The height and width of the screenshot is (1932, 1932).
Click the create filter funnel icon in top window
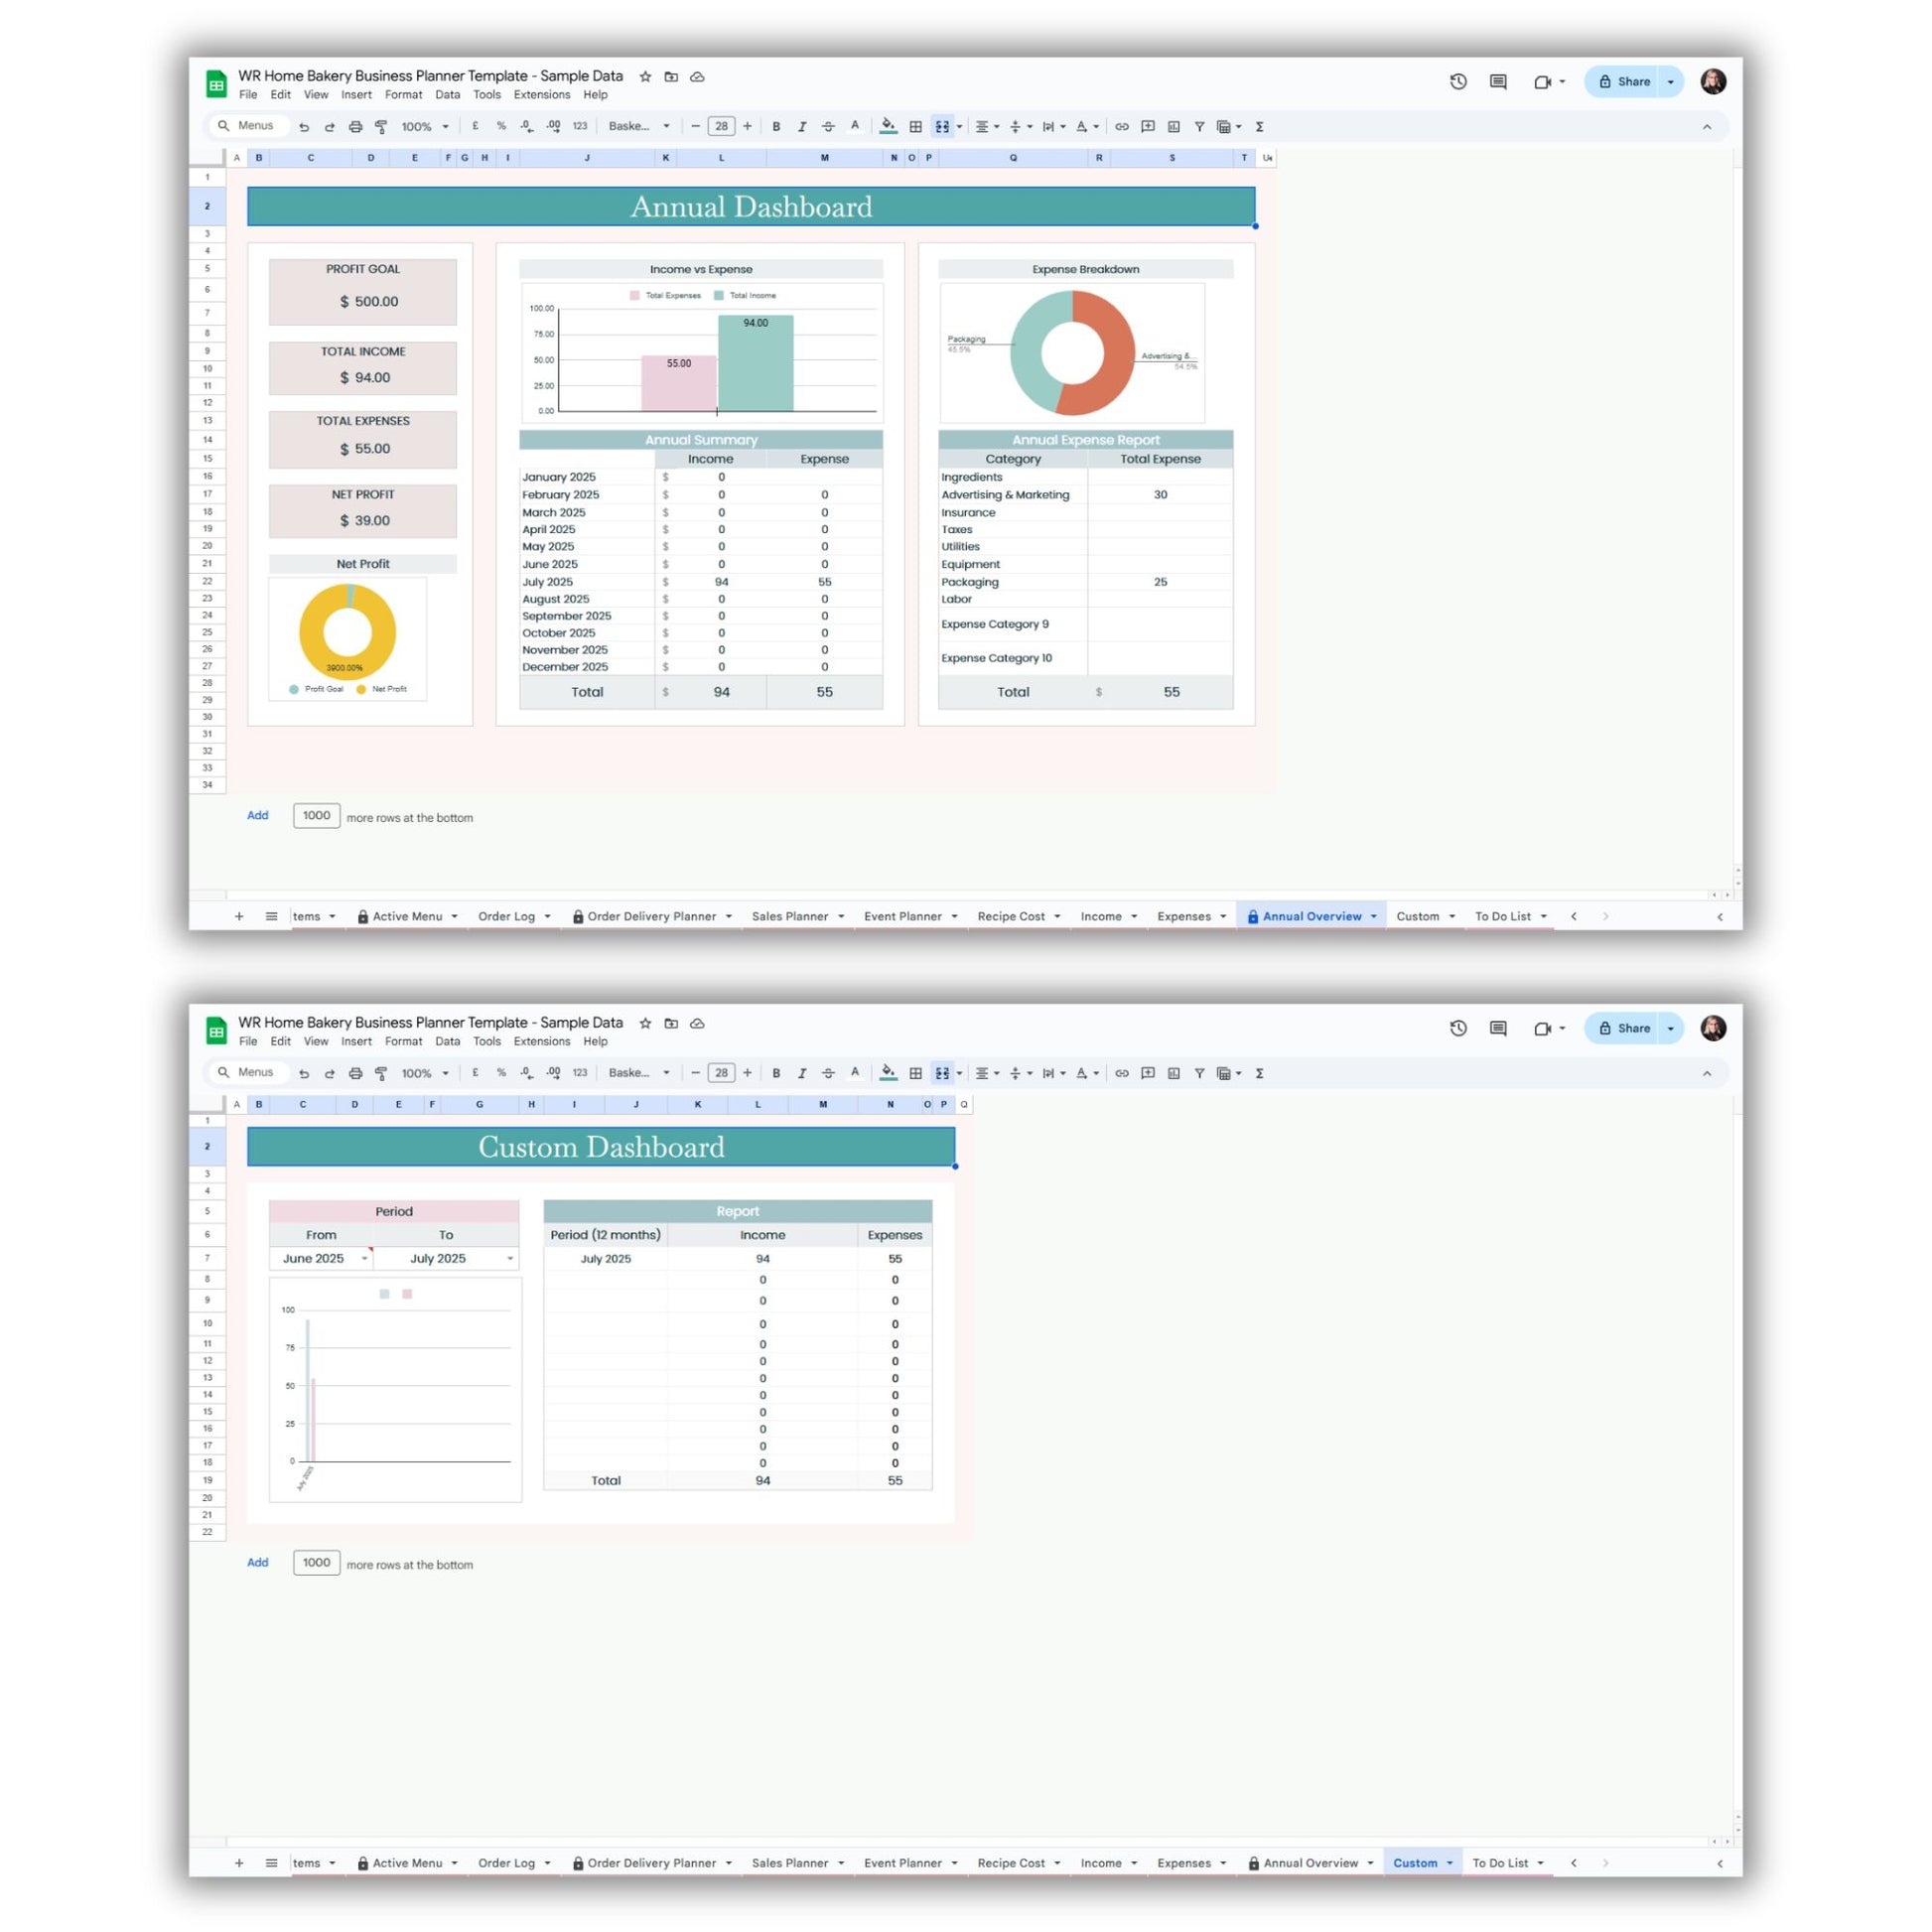1199,127
